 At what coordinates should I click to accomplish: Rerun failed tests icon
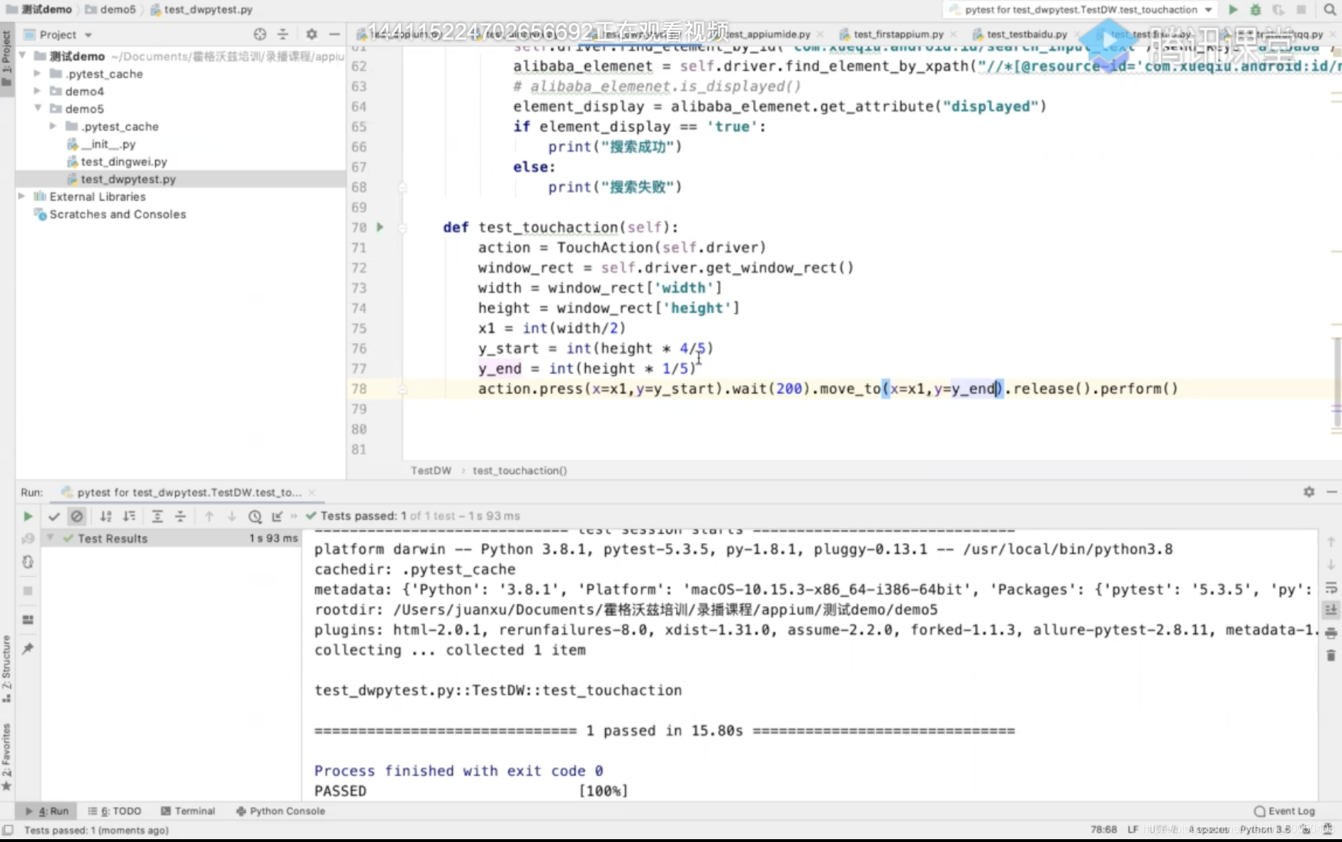tap(28, 539)
